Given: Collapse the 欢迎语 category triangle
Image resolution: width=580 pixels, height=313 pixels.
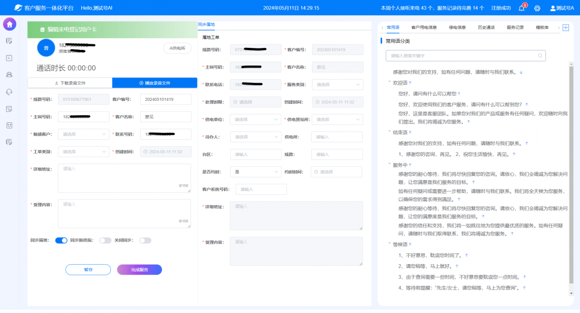Looking at the screenshot, I should click(389, 82).
